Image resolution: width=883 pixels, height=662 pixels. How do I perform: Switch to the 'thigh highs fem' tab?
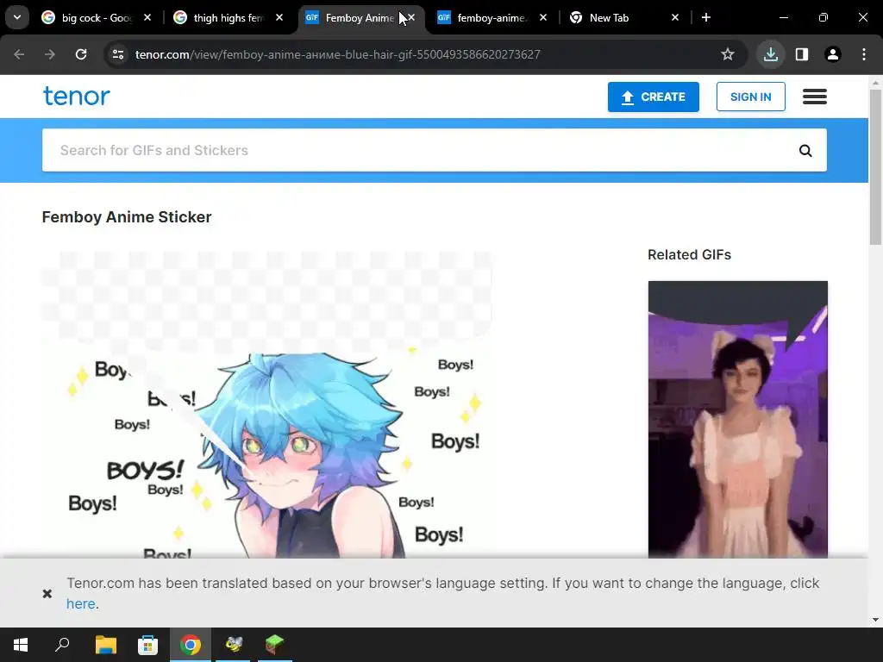(x=228, y=18)
